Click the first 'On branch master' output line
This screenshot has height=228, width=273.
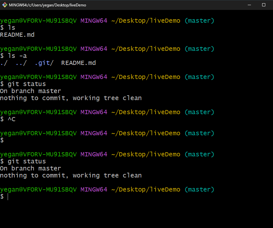[x=30, y=91]
